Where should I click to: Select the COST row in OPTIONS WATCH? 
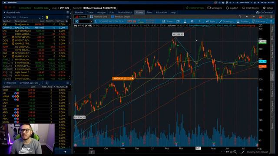tap(35, 90)
